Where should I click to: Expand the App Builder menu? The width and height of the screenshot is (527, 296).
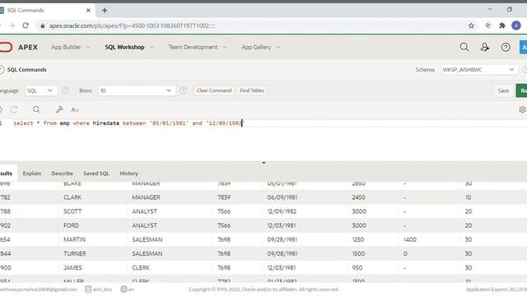(71, 48)
